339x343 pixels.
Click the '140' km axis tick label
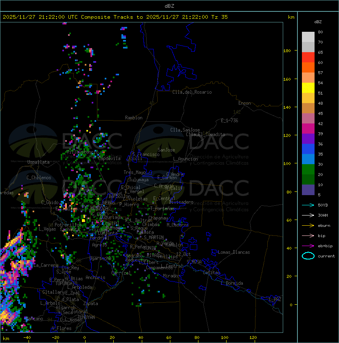click(287, 108)
